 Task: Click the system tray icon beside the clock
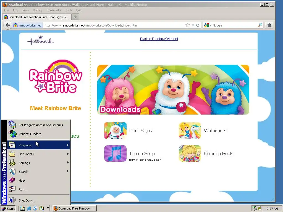(260, 208)
